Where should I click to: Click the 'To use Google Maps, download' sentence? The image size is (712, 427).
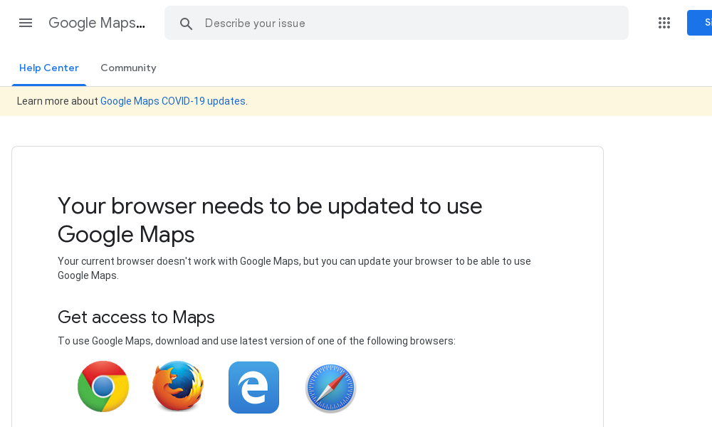pyautogui.click(x=256, y=341)
